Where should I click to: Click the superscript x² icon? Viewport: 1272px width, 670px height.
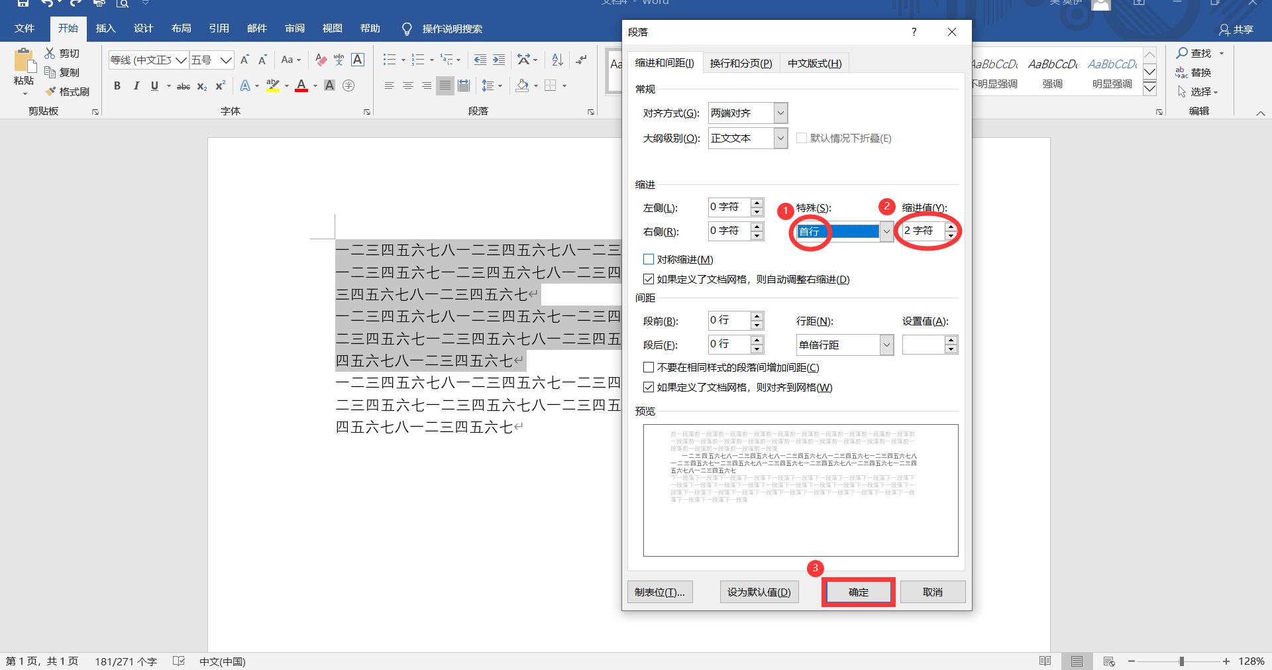(221, 85)
